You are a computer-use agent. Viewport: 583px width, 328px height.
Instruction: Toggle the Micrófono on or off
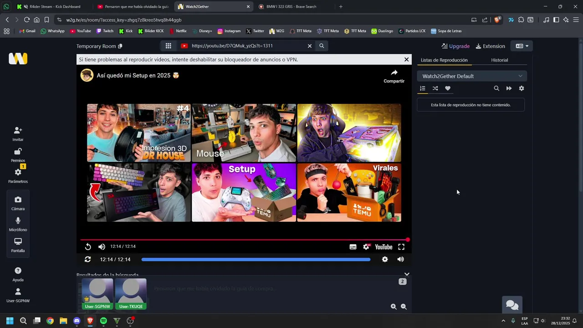tap(18, 220)
